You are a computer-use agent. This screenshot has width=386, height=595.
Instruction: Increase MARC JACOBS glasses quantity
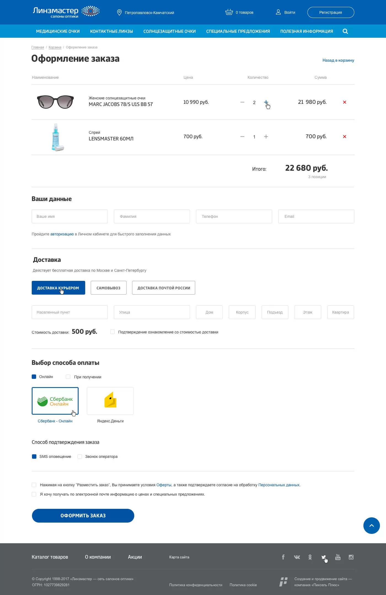tap(266, 102)
